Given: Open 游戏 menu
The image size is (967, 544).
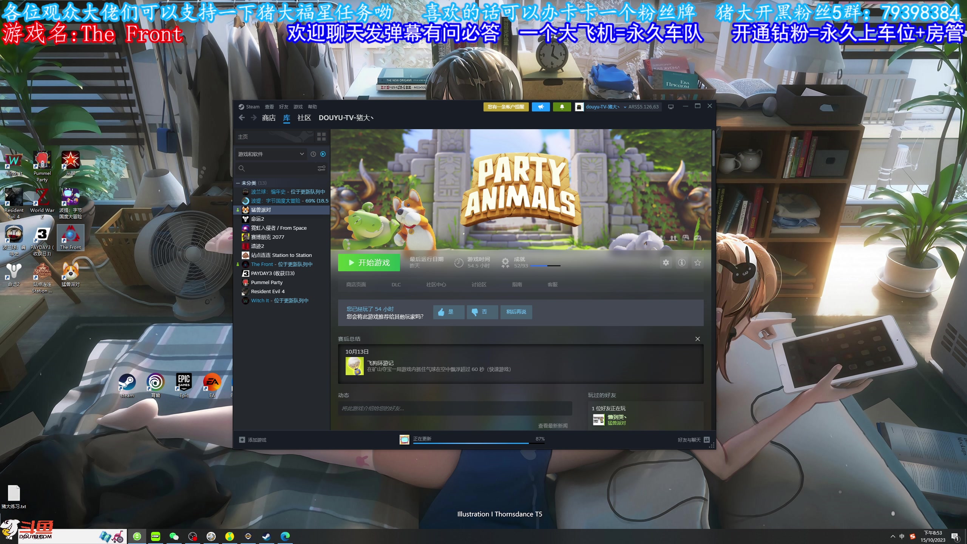Looking at the screenshot, I should (x=298, y=107).
